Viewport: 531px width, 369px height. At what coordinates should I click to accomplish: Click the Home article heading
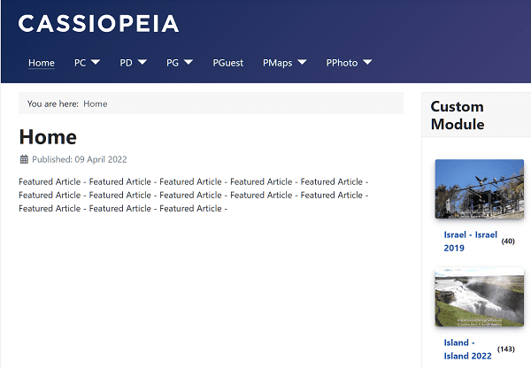(x=48, y=137)
